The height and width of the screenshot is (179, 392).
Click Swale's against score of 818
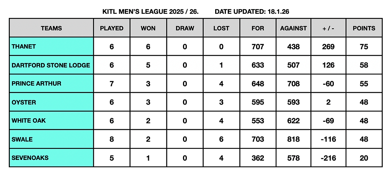(293, 139)
